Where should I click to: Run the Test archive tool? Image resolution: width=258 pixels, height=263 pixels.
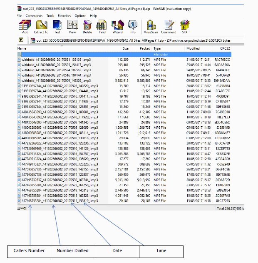point(57,27)
